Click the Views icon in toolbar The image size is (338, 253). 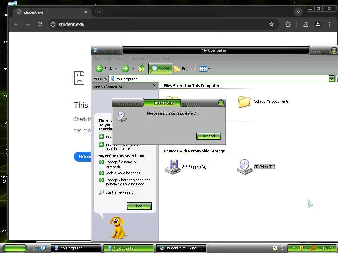click(203, 69)
